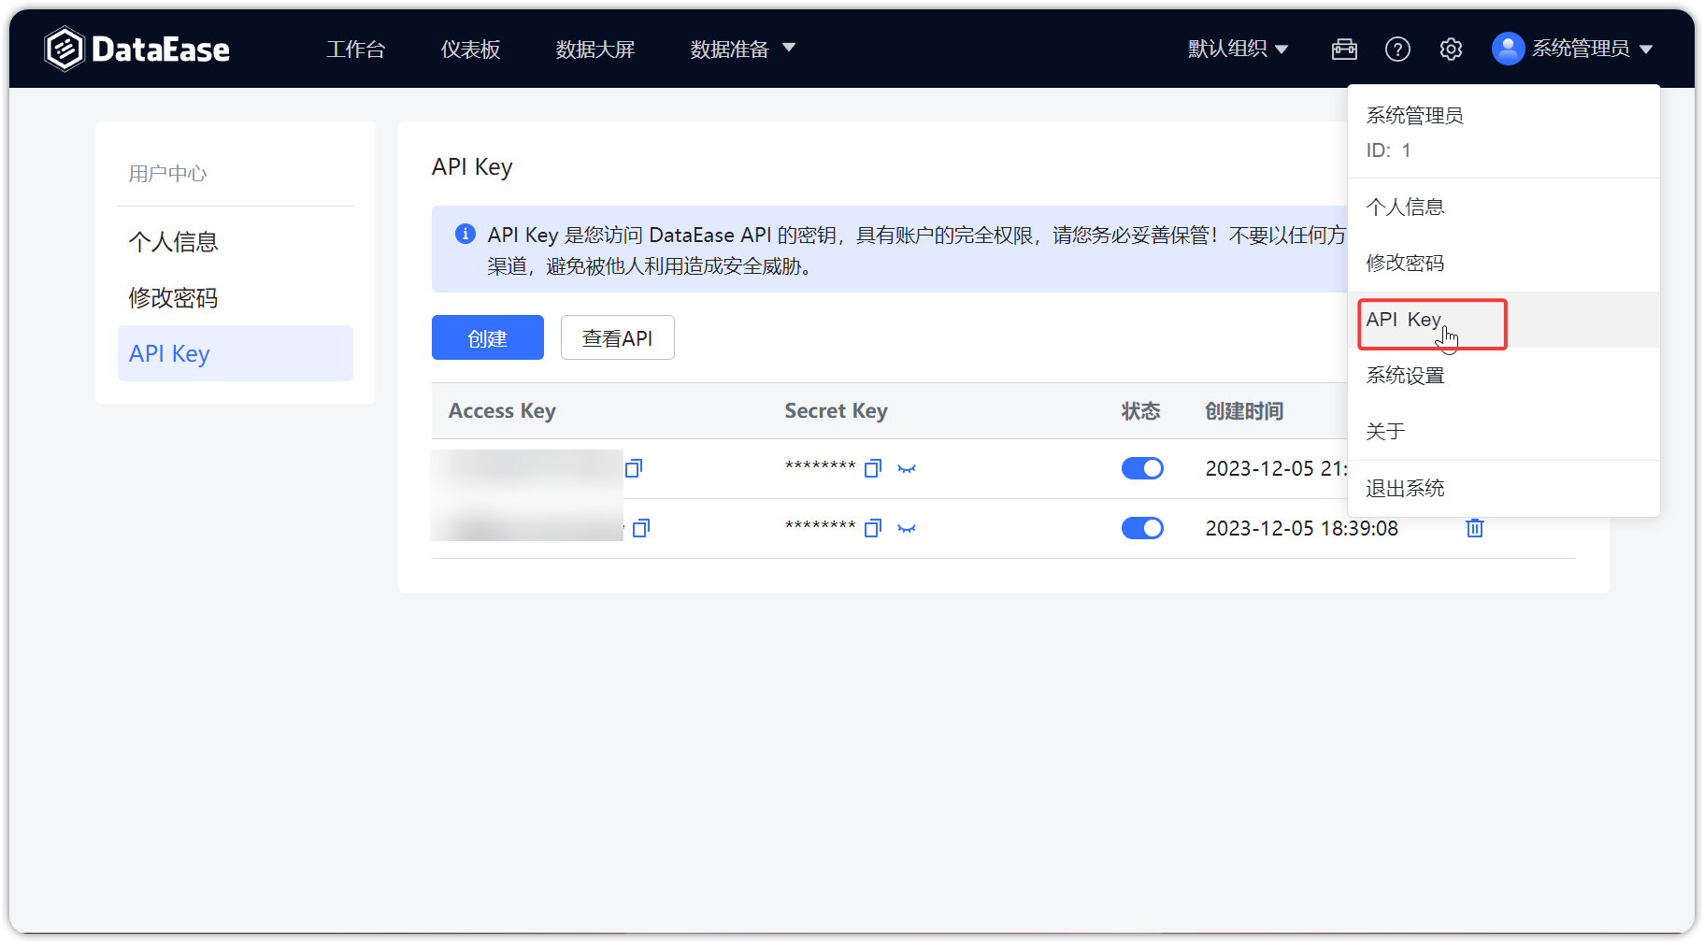Reveal Secret Key in 18:39:08 row
The height and width of the screenshot is (943, 1704).
tap(907, 528)
